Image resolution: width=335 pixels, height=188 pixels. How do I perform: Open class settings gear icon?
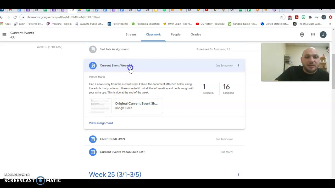point(302,35)
